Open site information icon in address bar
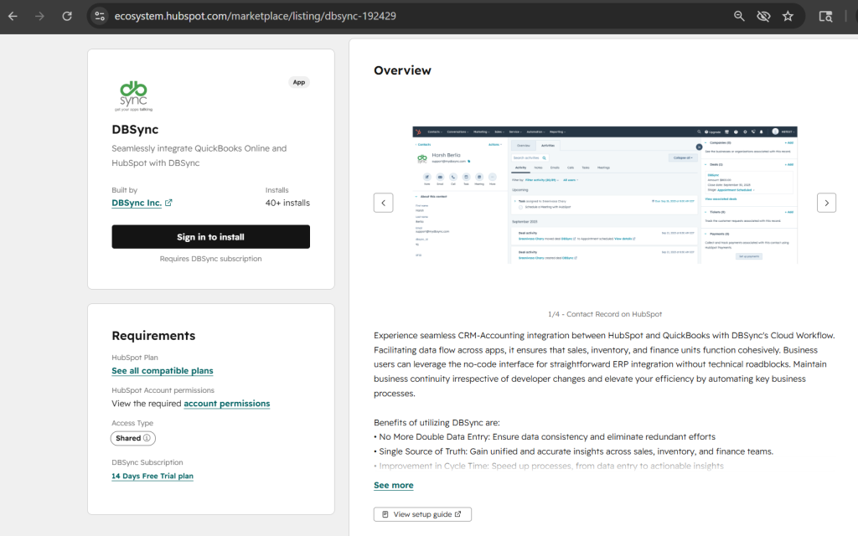The height and width of the screenshot is (536, 858). [x=100, y=17]
